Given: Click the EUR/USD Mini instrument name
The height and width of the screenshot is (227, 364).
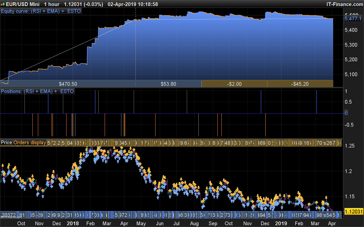Looking at the screenshot, I should (x=23, y=4).
